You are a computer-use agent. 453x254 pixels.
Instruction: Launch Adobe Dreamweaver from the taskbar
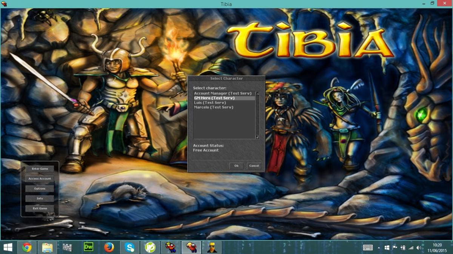coord(88,247)
